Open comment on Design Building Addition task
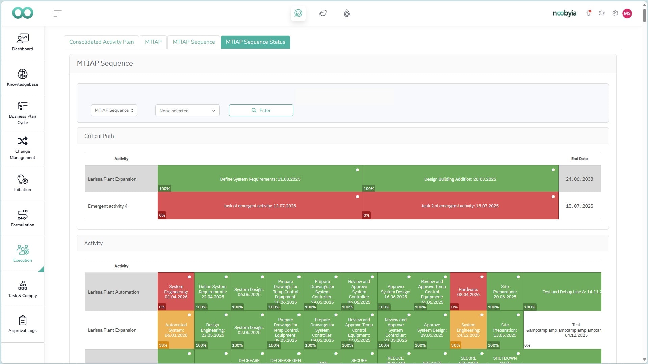 (553, 170)
